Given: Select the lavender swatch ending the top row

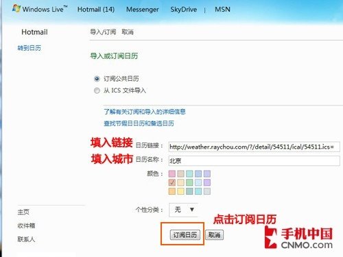Looking at the screenshot, I should coord(207,174).
